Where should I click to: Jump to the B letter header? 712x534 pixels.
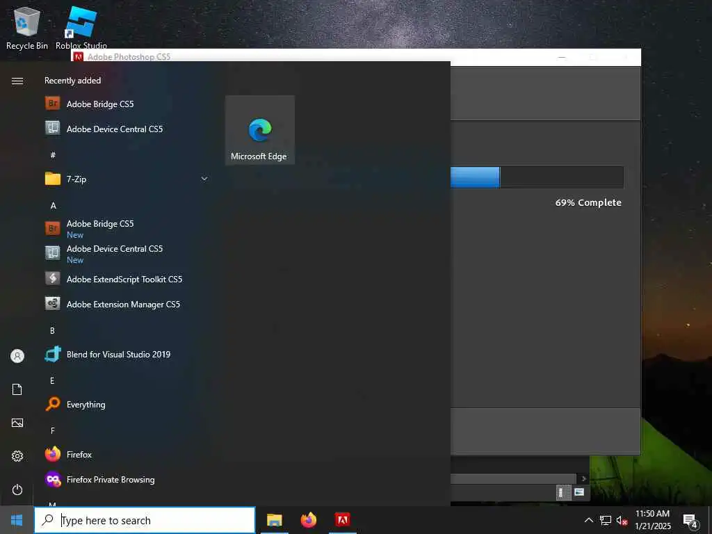coord(52,330)
